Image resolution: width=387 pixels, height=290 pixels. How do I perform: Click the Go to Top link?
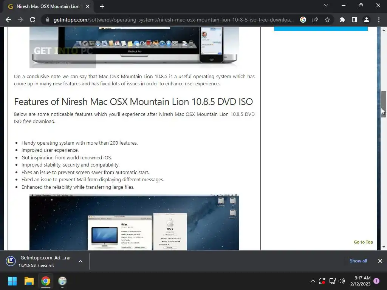[x=363, y=242]
